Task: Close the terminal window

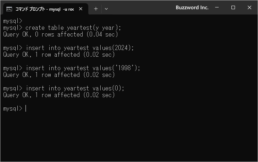Action: coord(249,7)
